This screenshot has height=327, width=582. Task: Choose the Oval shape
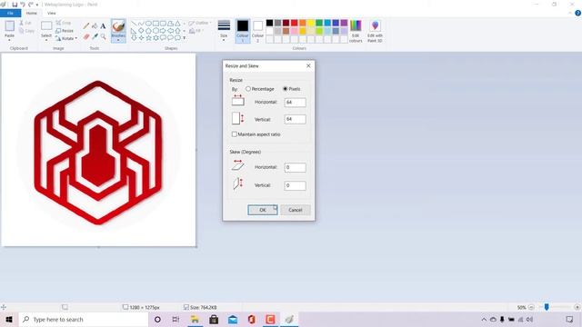(148, 24)
